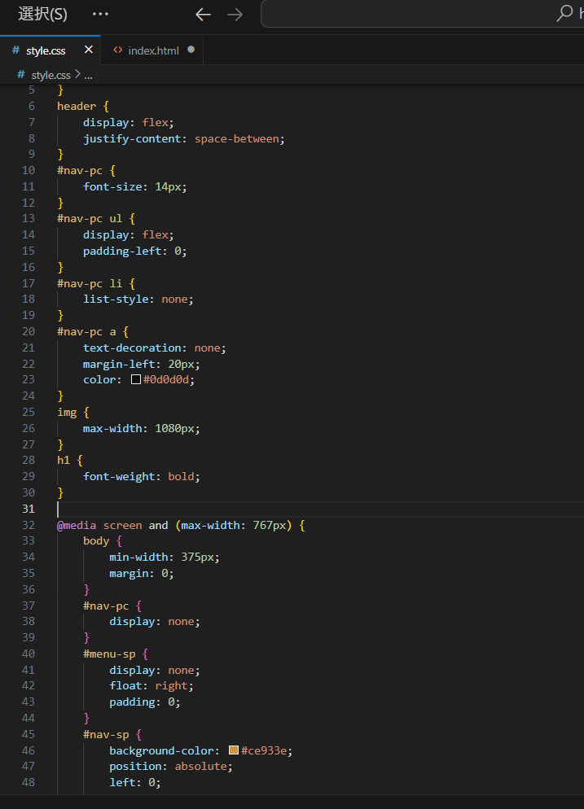Select the style.css tab
This screenshot has height=809, width=584.
(x=46, y=50)
